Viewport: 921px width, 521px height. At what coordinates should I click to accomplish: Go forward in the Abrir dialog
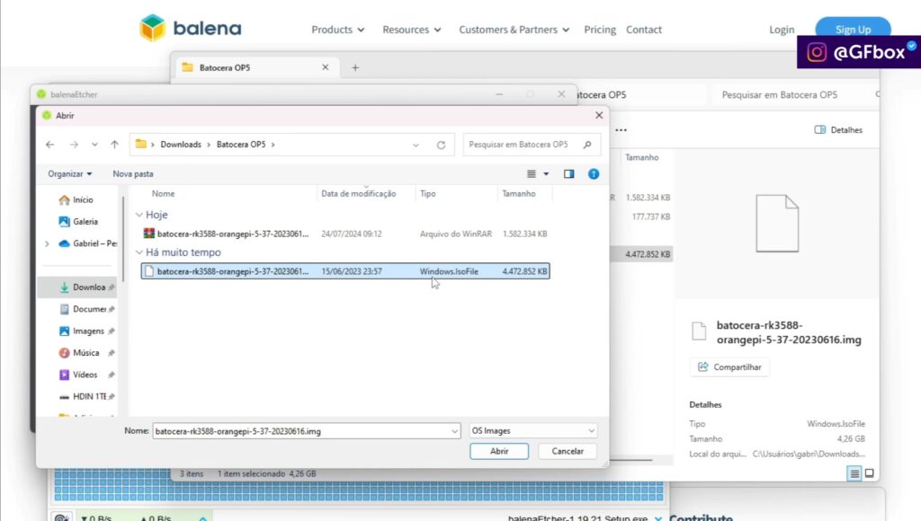coord(74,145)
